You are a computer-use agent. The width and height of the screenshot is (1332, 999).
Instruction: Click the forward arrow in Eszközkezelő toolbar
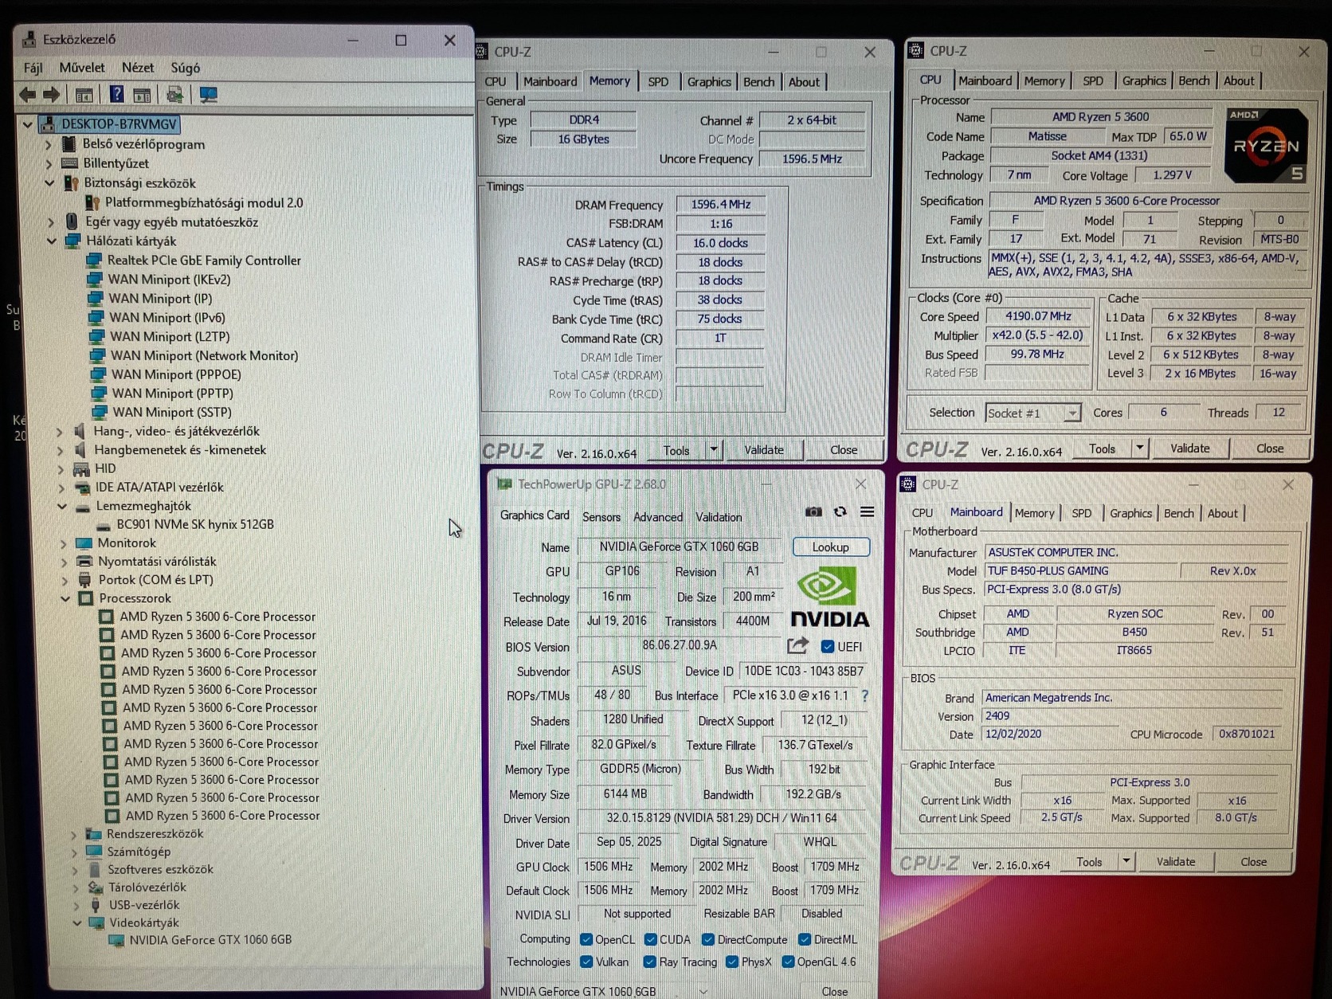[x=51, y=95]
